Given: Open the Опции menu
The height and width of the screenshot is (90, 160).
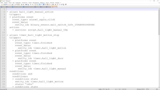Looking at the screenshot, I should [x=30, y=3].
